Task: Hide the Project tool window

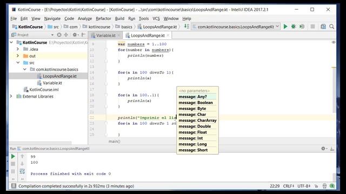Action: 83,34
